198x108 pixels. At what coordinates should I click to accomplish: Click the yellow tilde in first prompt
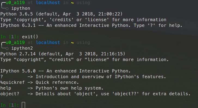point(72,3)
